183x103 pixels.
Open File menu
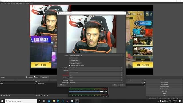coord(2,3)
